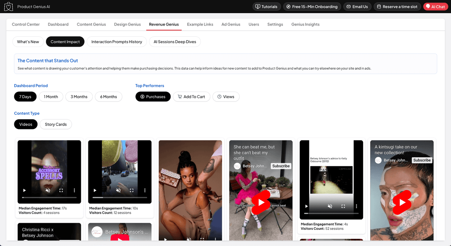Open the Tutorials screen-share icon
Image resolution: width=451 pixels, height=246 pixels.
pyautogui.click(x=259, y=6)
